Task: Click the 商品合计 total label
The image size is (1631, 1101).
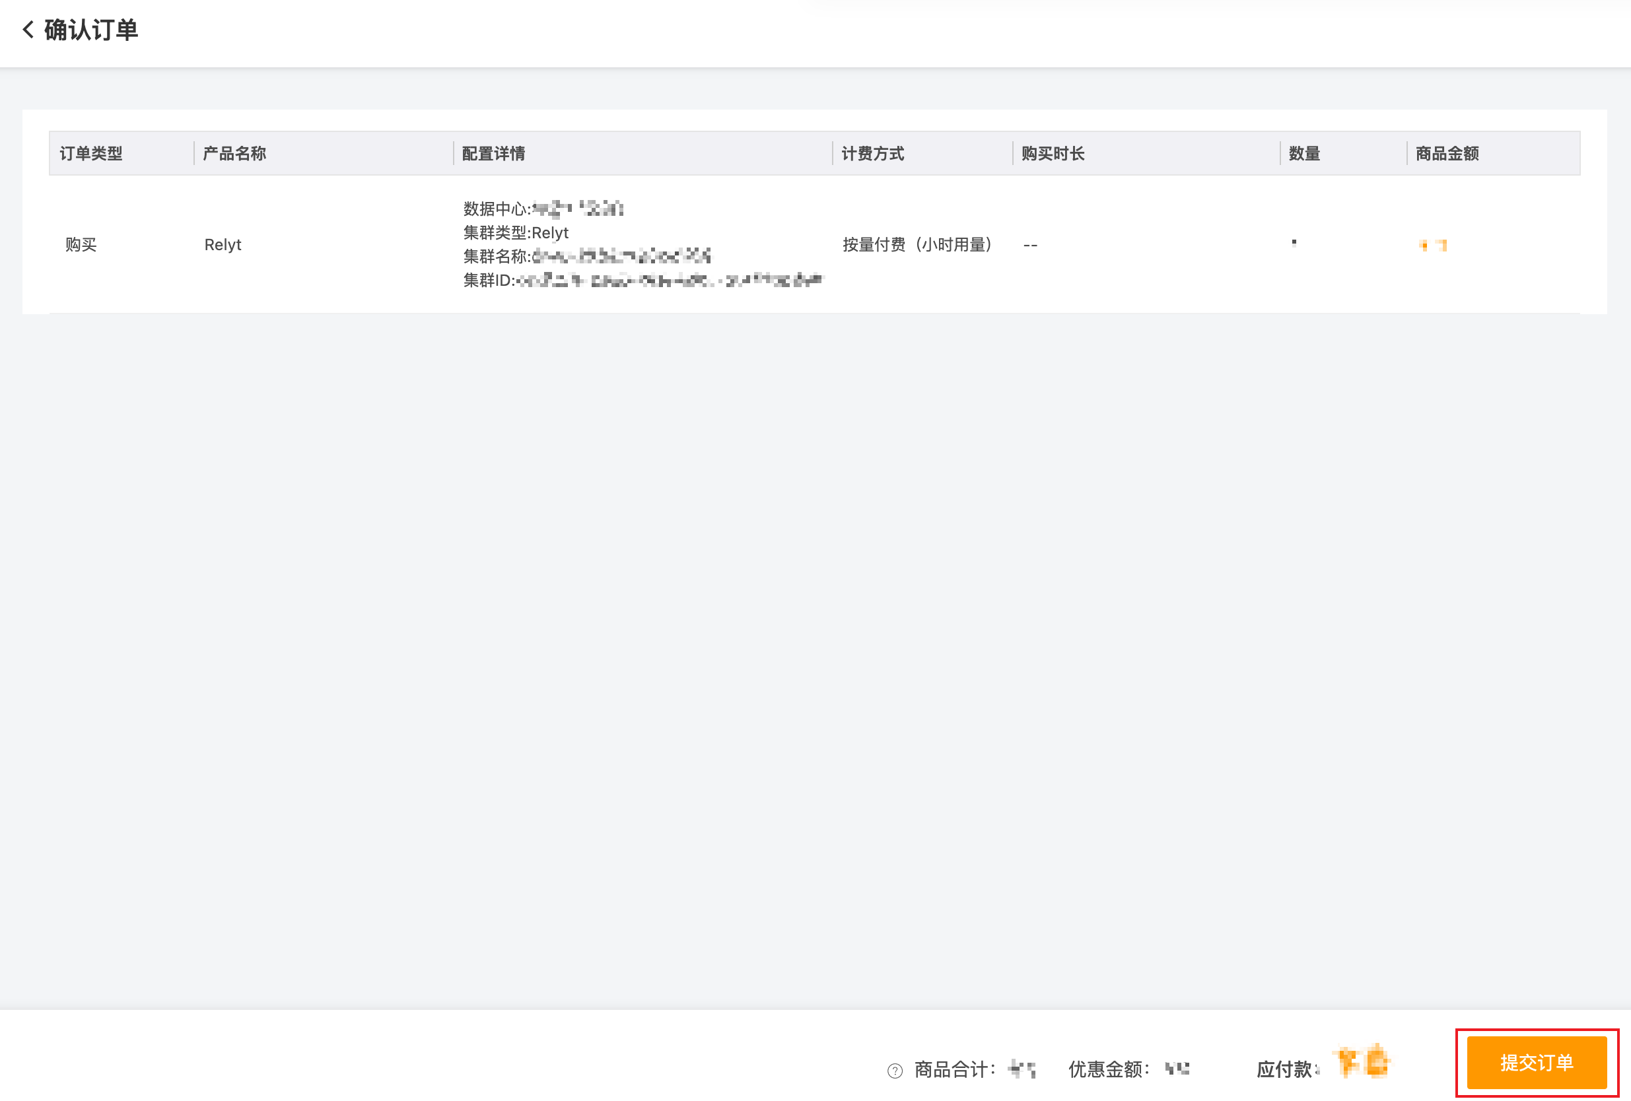Action: (x=954, y=1069)
